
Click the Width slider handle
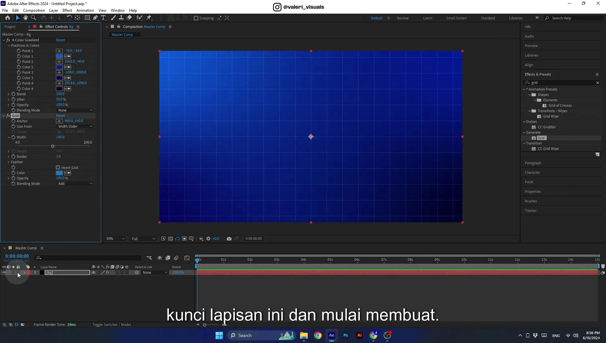(x=53, y=146)
